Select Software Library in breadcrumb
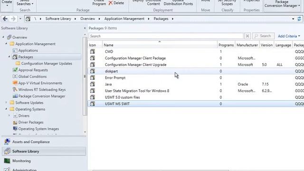 click(58, 19)
